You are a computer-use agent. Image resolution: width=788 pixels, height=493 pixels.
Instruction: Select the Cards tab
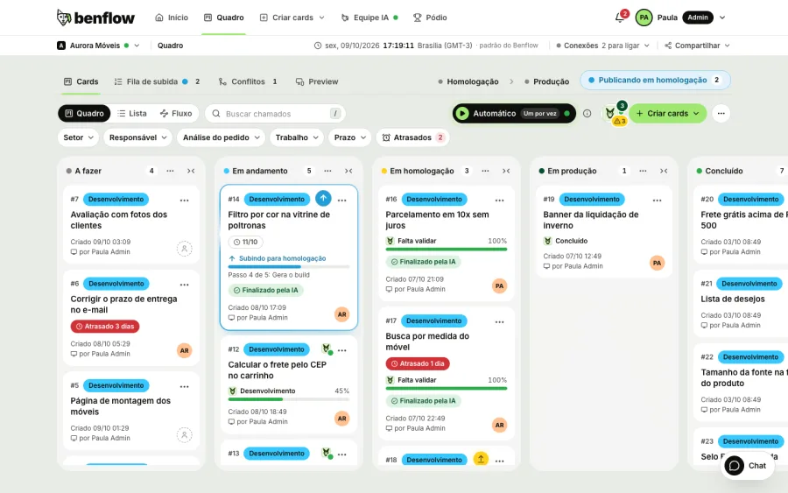[x=81, y=81]
